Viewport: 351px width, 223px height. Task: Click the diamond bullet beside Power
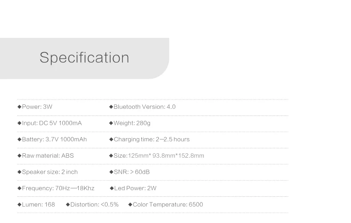click(19, 107)
